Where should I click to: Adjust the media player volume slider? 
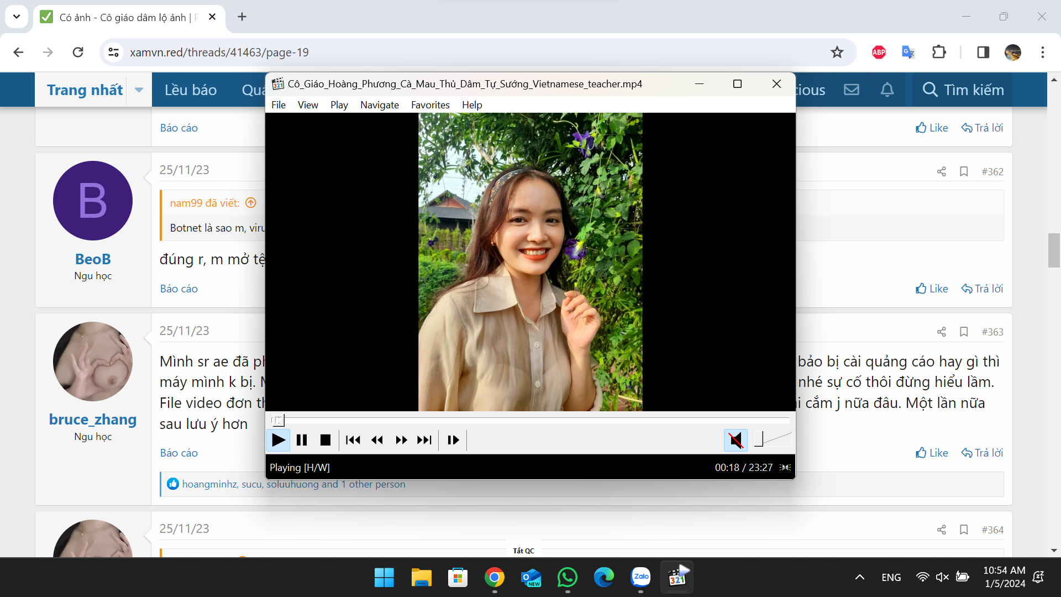click(773, 439)
